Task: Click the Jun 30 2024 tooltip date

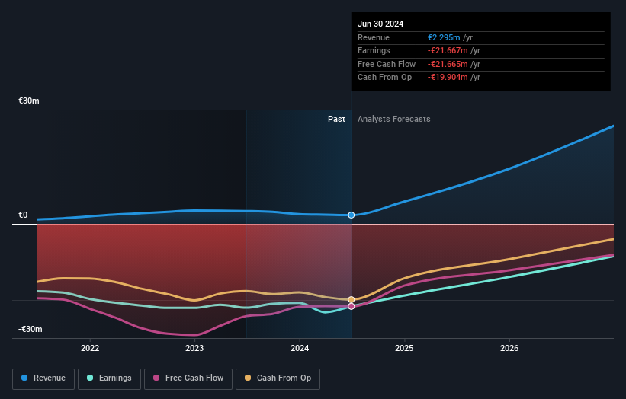Action: (380, 24)
